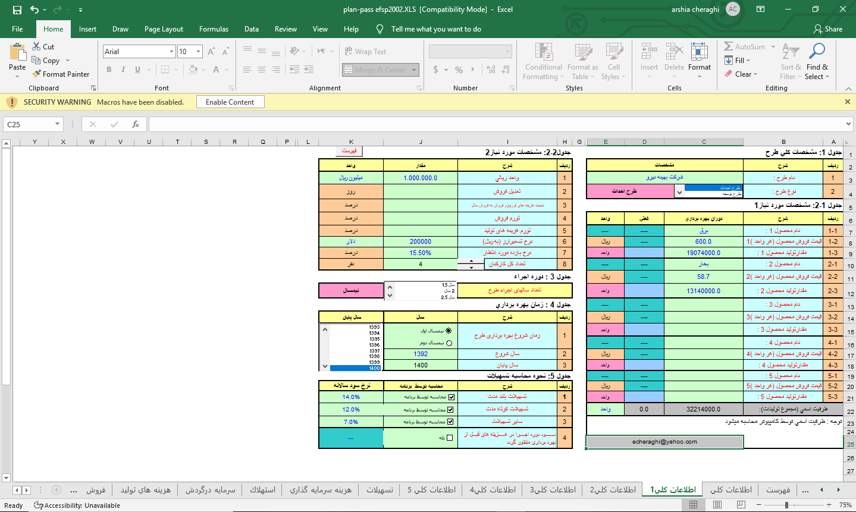Delete cells with the Delete icon

(x=674, y=52)
